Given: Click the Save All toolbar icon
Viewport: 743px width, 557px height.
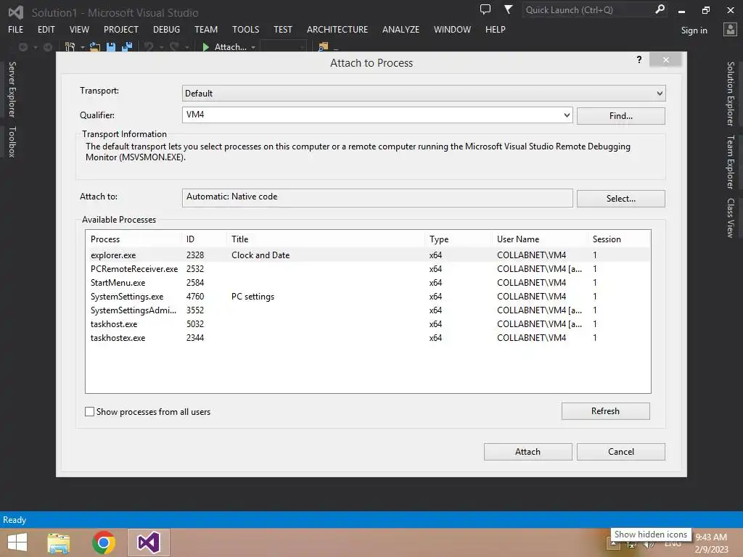Looking at the screenshot, I should [x=127, y=47].
